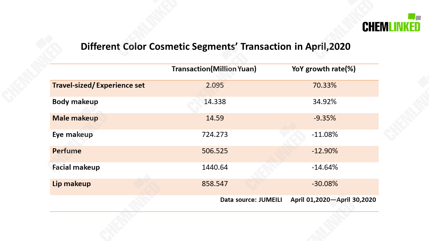Click the Data source: JUMEILI text
The width and height of the screenshot is (429, 241).
(251, 200)
